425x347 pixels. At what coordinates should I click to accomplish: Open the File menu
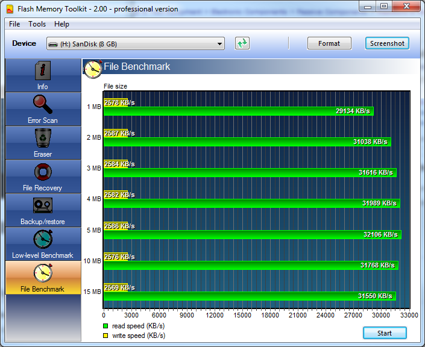click(14, 24)
